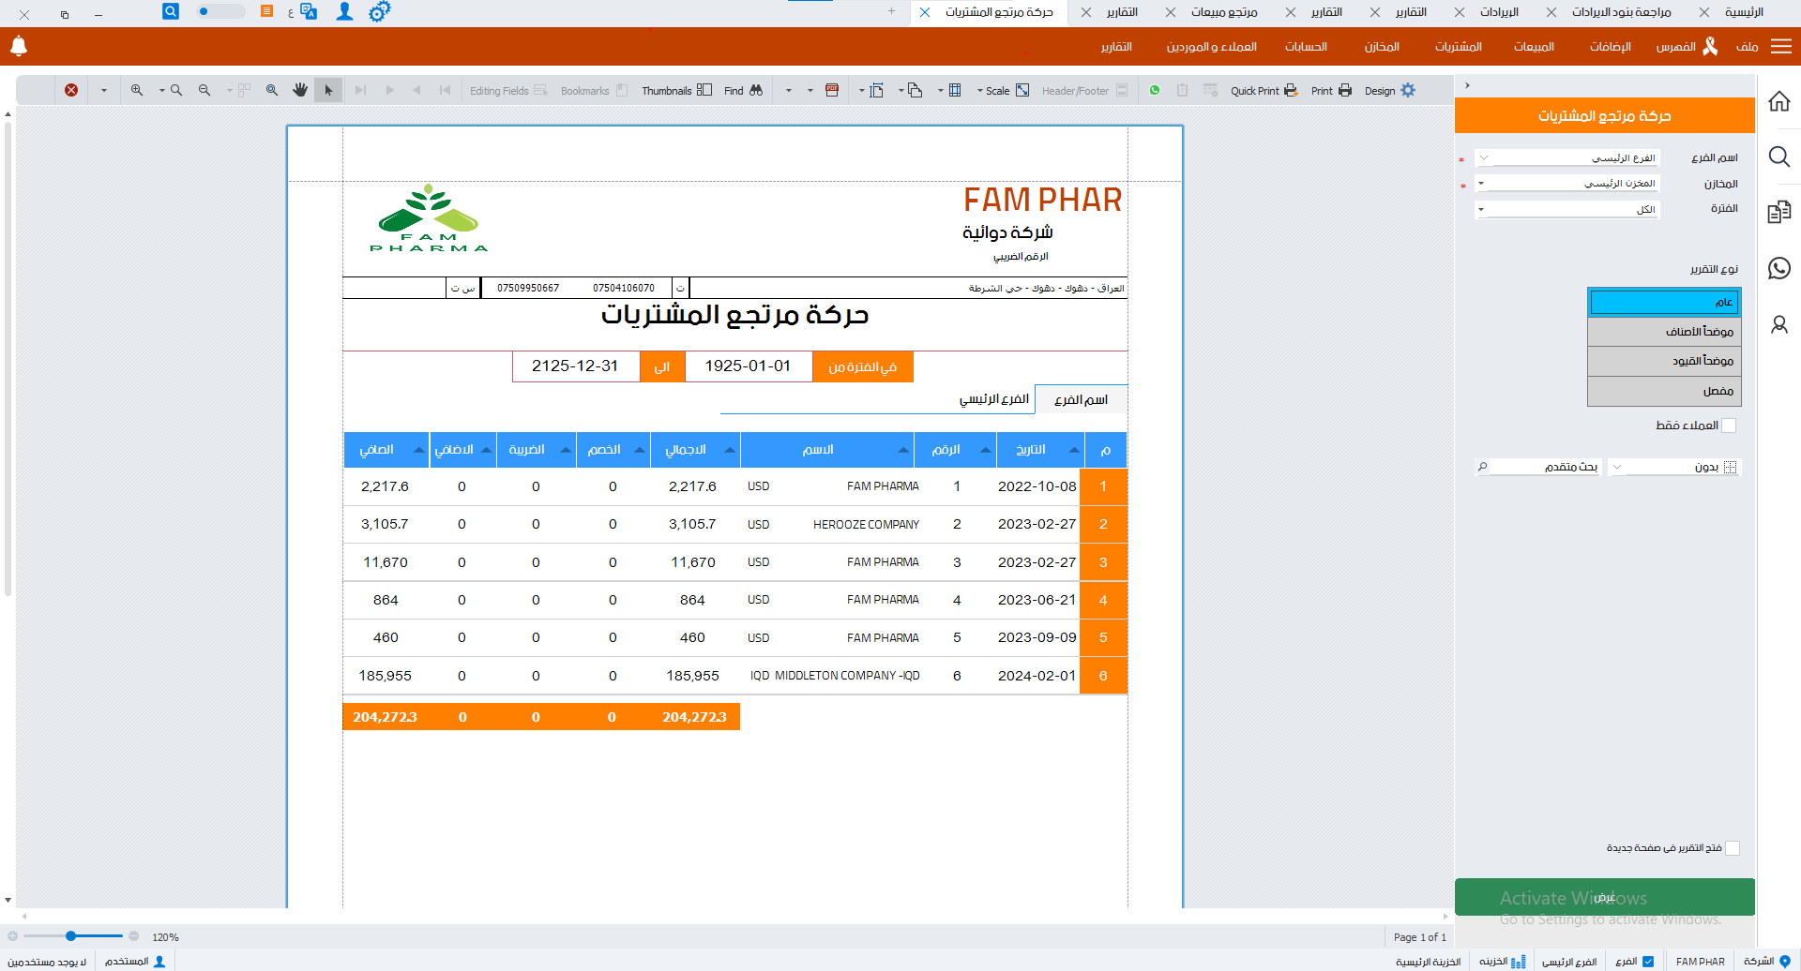
Task: Open the الفترة dropdown
Action: 1567,209
